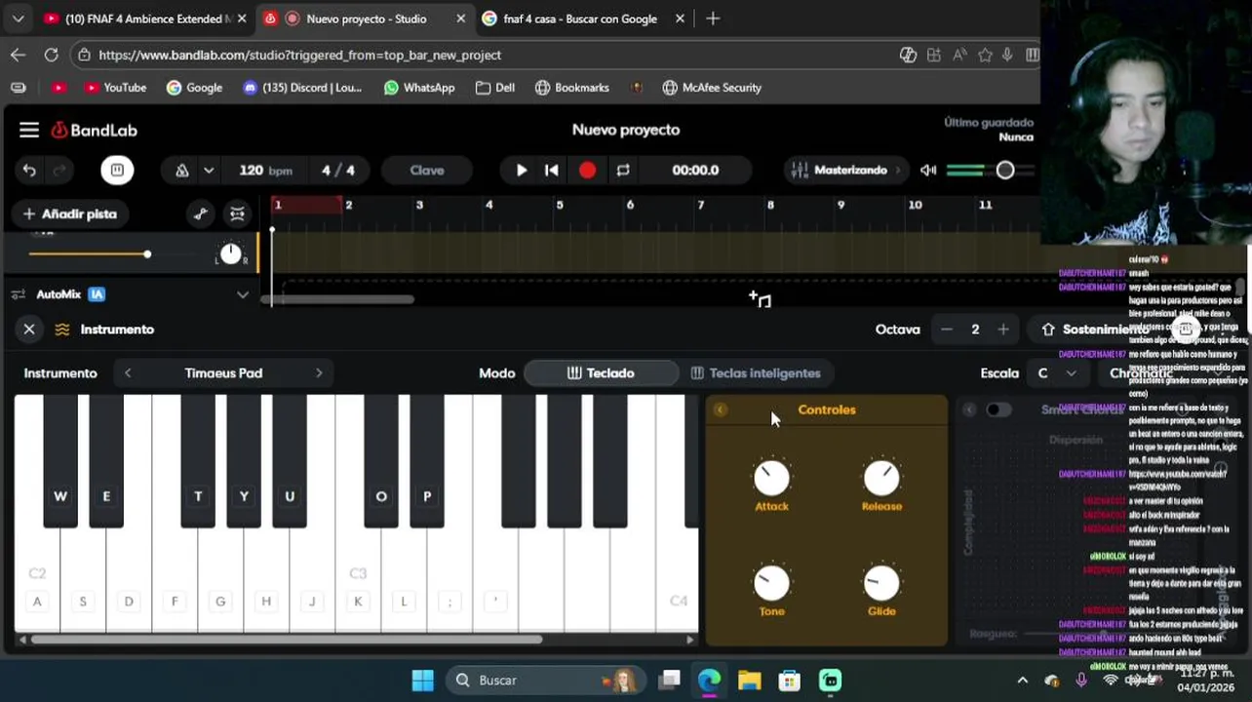Viewport: 1252px width, 702px height.
Task: Click the Windows Start button
Action: tap(422, 680)
